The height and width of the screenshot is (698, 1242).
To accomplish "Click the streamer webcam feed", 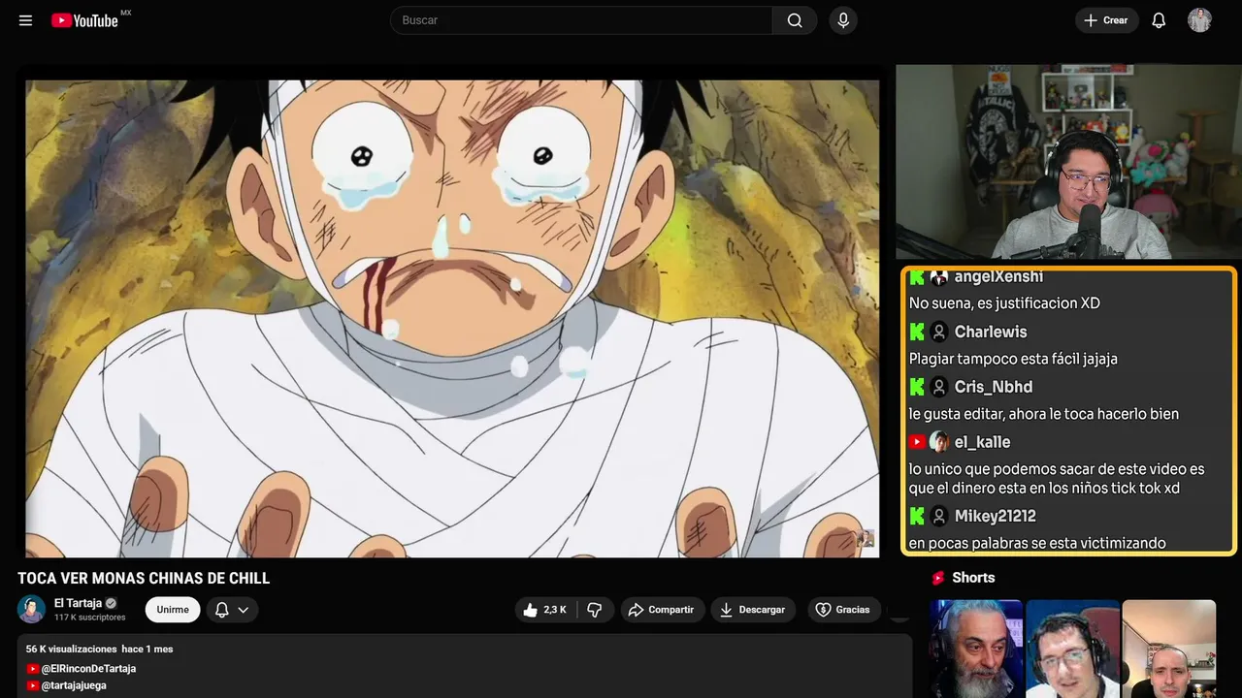I will tap(1067, 162).
